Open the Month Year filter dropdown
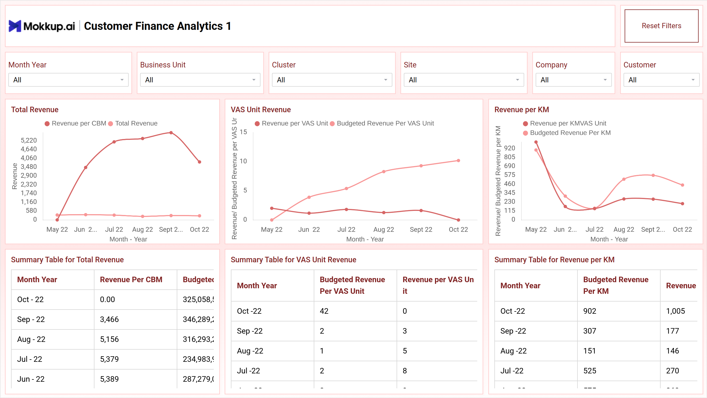This screenshot has width=707, height=398. (68, 80)
